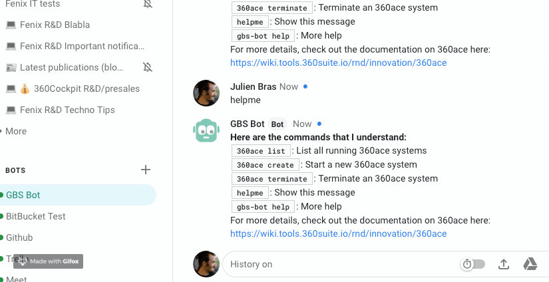The width and height of the screenshot is (549, 282).
Task: Click the GBS Bot robot avatar
Action: [x=206, y=130]
